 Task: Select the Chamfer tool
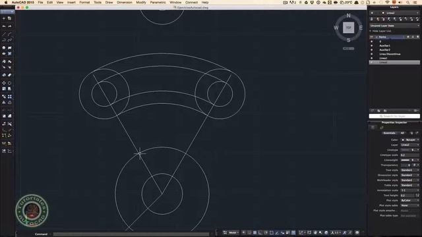point(10,116)
